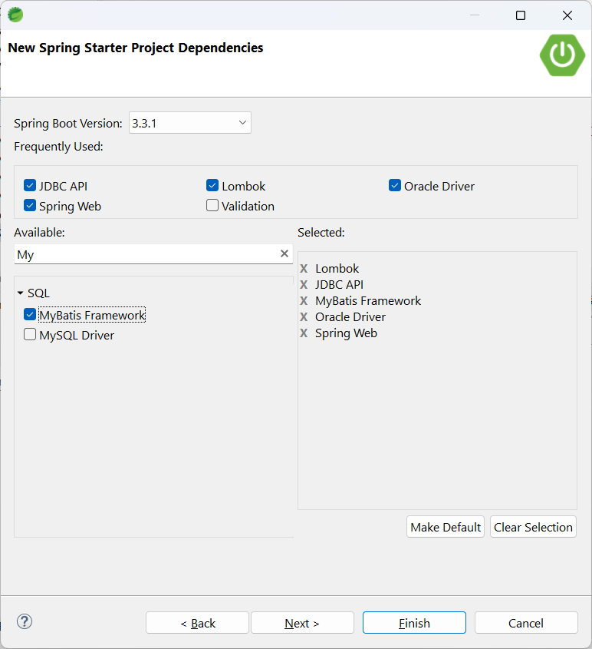This screenshot has height=649, width=592.
Task: Clear the search filter text
Action: click(284, 253)
